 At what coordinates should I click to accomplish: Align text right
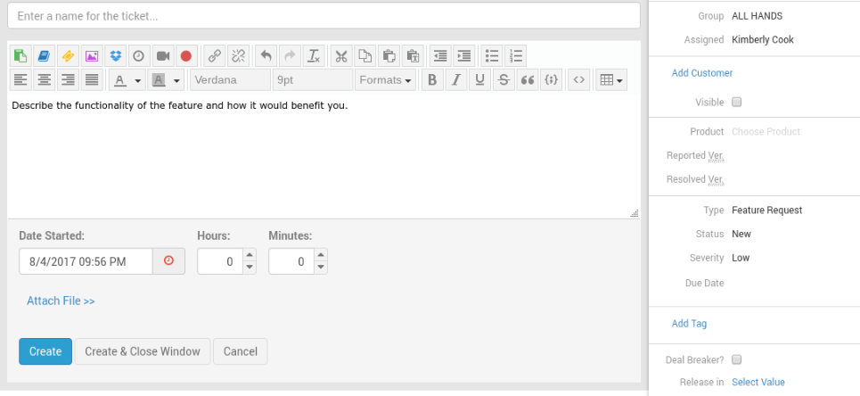pos(68,80)
